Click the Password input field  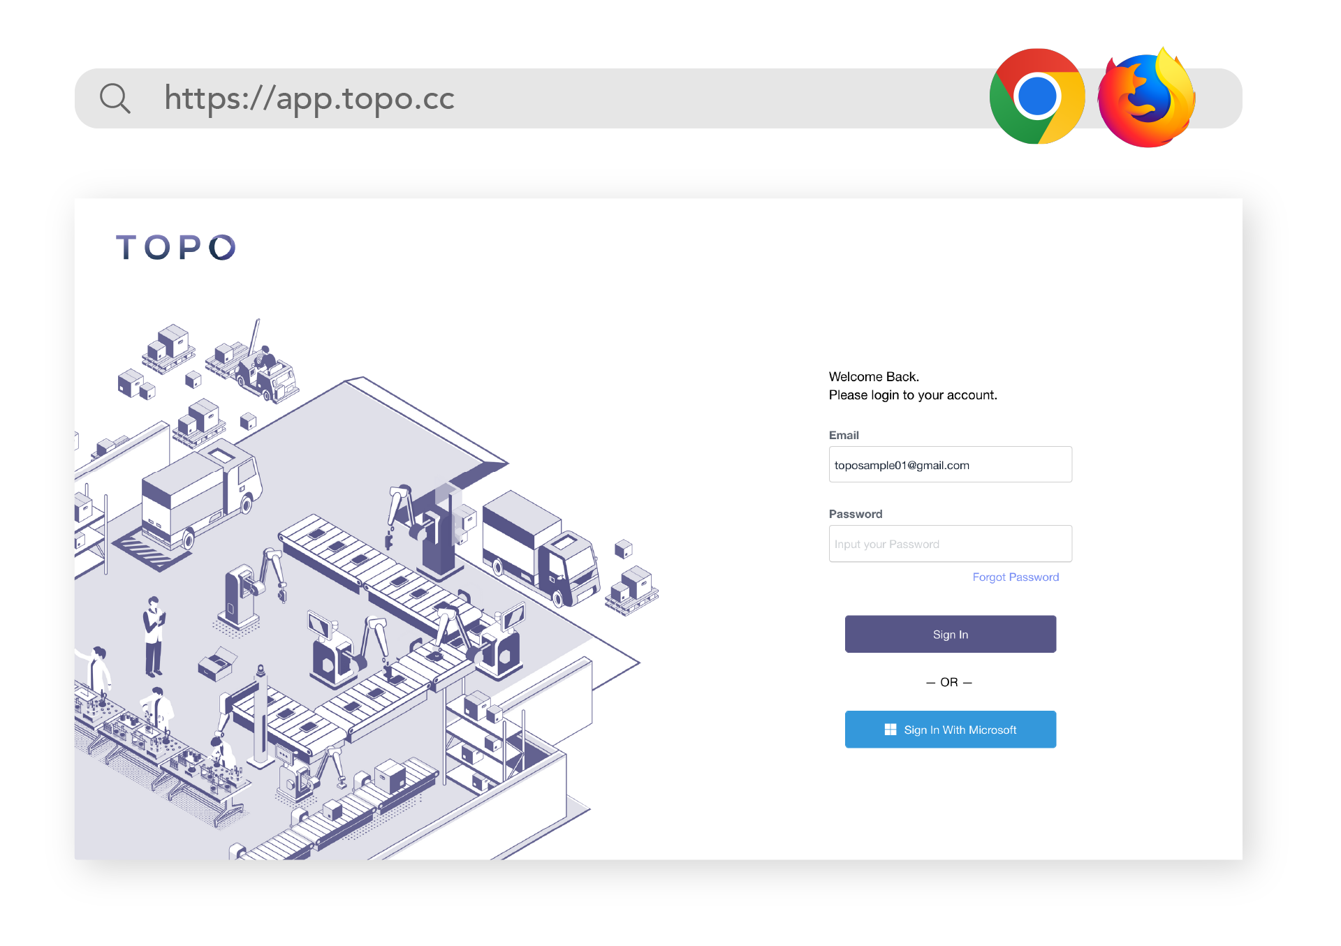pos(950,543)
